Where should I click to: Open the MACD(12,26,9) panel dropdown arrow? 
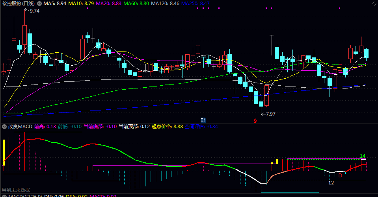coord(4,196)
